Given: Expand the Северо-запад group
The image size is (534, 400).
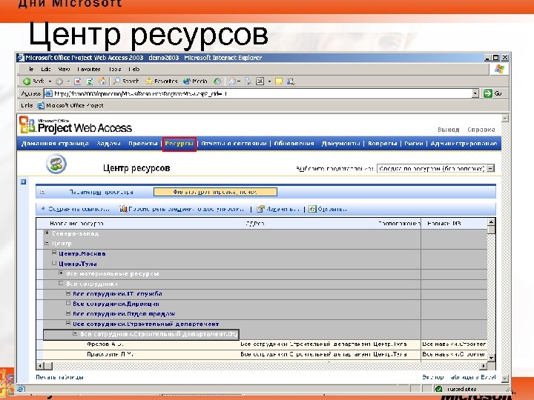Looking at the screenshot, I should [x=47, y=233].
